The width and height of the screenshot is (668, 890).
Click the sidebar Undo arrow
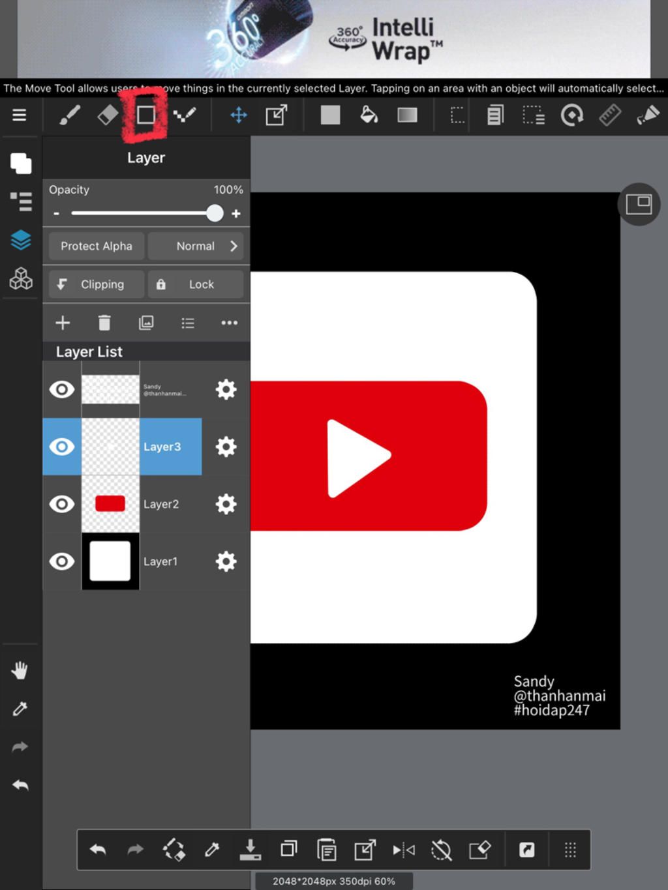pos(20,785)
